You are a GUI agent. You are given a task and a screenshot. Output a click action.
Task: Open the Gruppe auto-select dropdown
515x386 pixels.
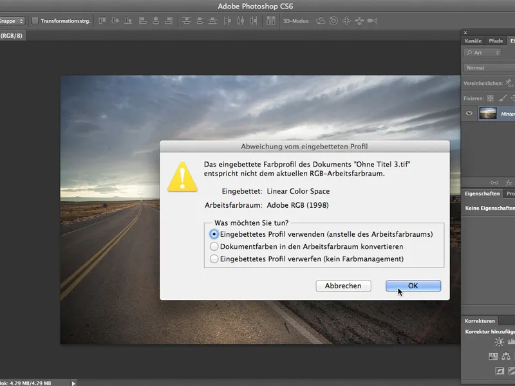(12, 21)
